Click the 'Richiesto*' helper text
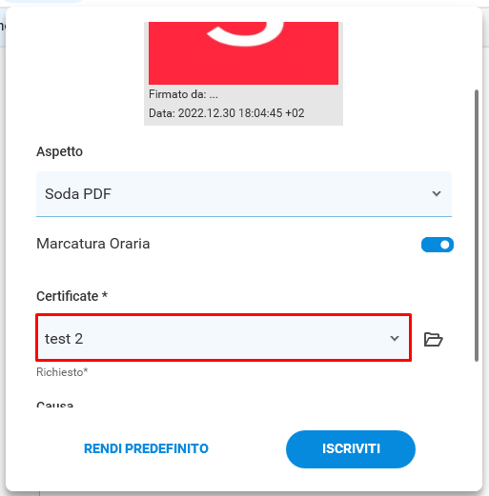The height and width of the screenshot is (496, 489). (x=62, y=372)
